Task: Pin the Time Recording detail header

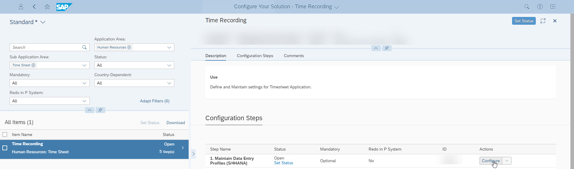Action: [387, 48]
